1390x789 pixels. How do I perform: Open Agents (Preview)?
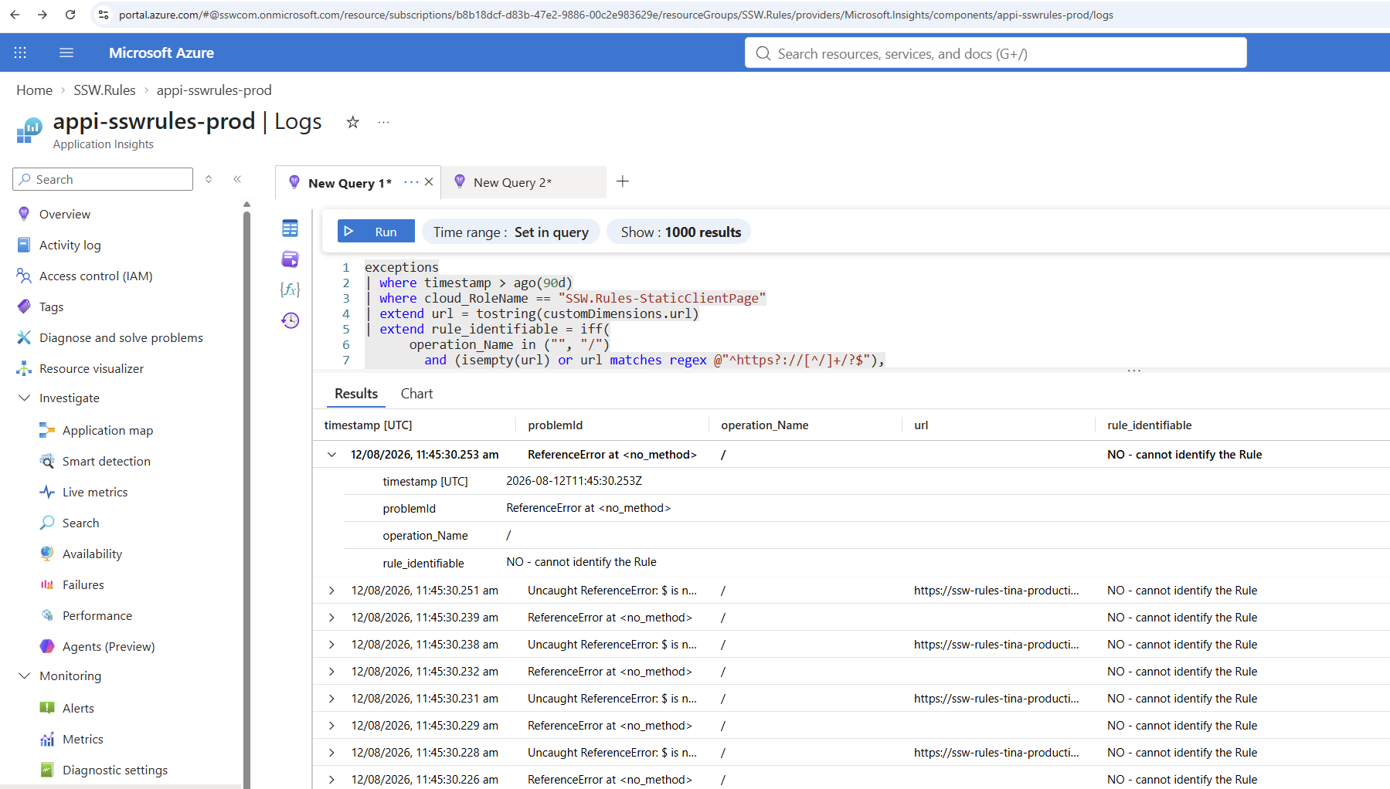[108, 646]
